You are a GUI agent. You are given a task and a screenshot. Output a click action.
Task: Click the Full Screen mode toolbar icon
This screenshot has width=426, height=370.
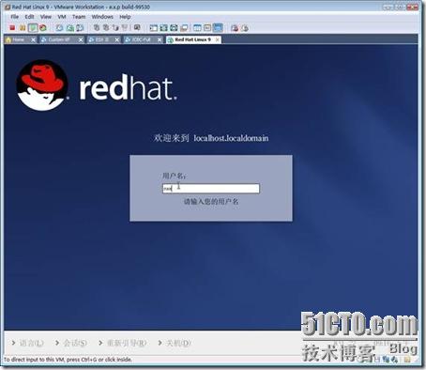click(174, 28)
